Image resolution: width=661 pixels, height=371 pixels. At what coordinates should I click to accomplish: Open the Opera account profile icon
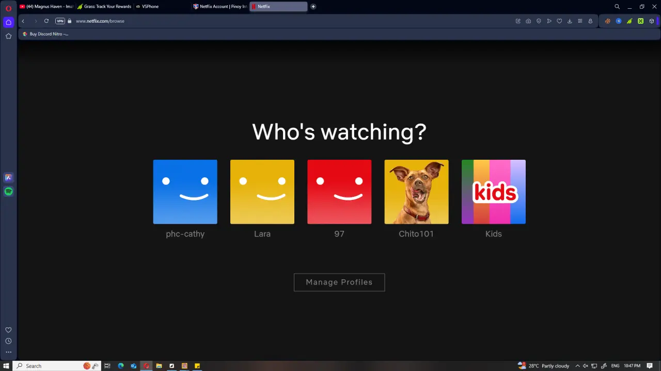pos(590,21)
